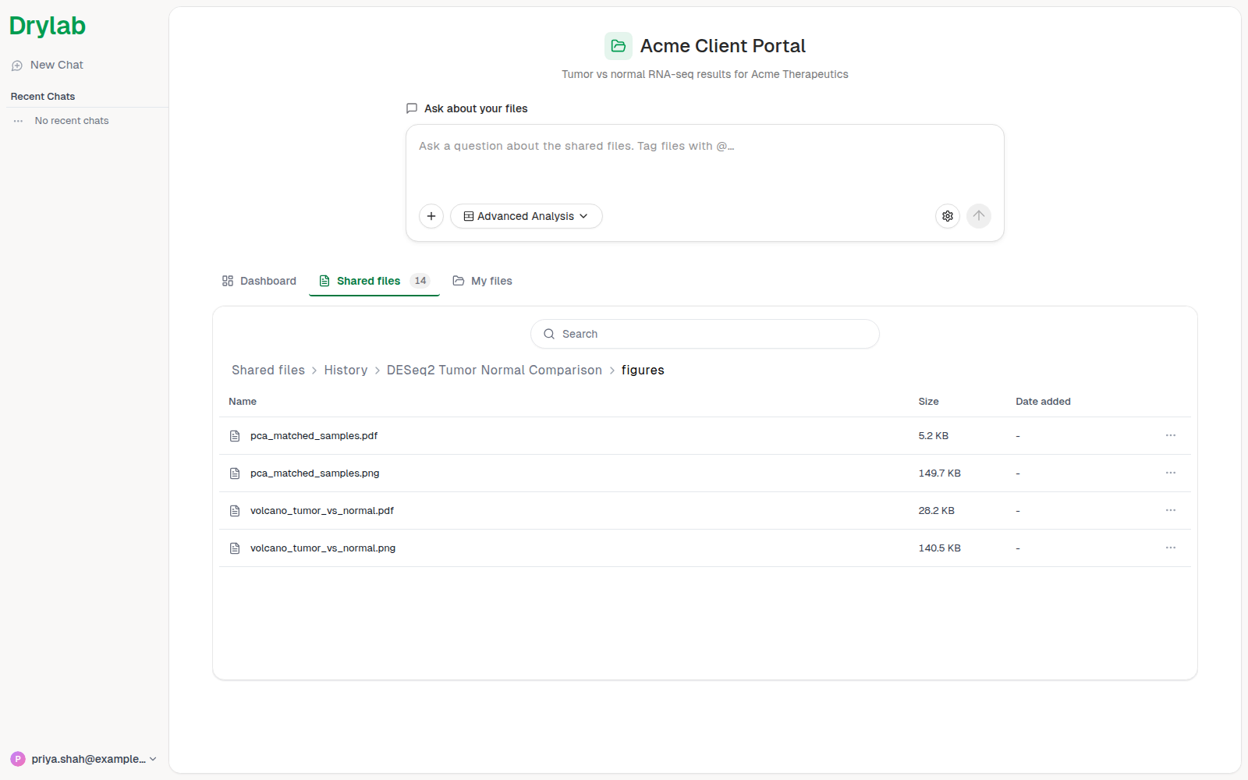This screenshot has height=780, width=1248.
Task: Click the search magnifier icon
Action: pyautogui.click(x=549, y=334)
